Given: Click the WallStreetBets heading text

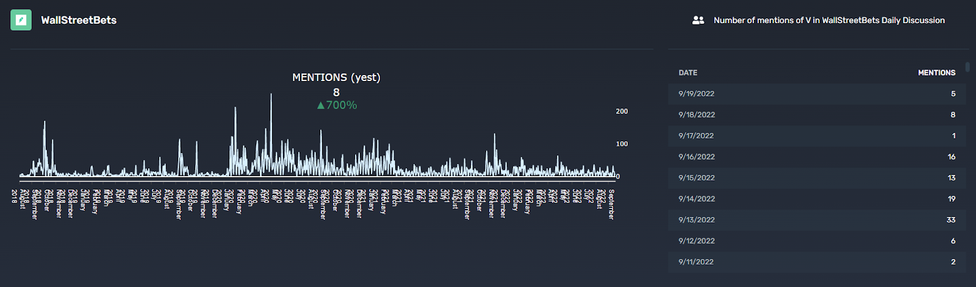Looking at the screenshot, I should (79, 20).
